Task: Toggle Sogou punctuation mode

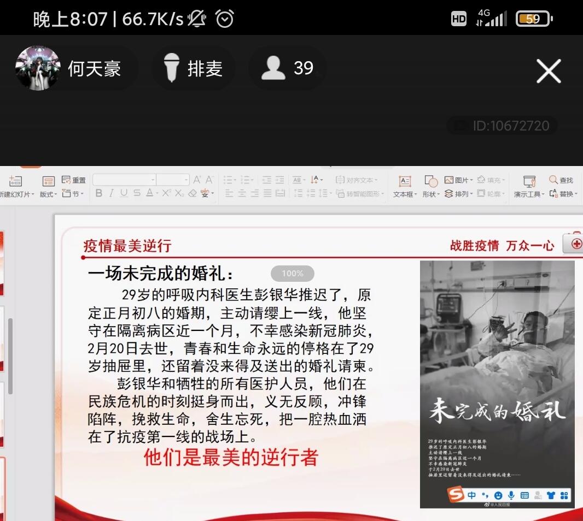Action: [x=485, y=495]
